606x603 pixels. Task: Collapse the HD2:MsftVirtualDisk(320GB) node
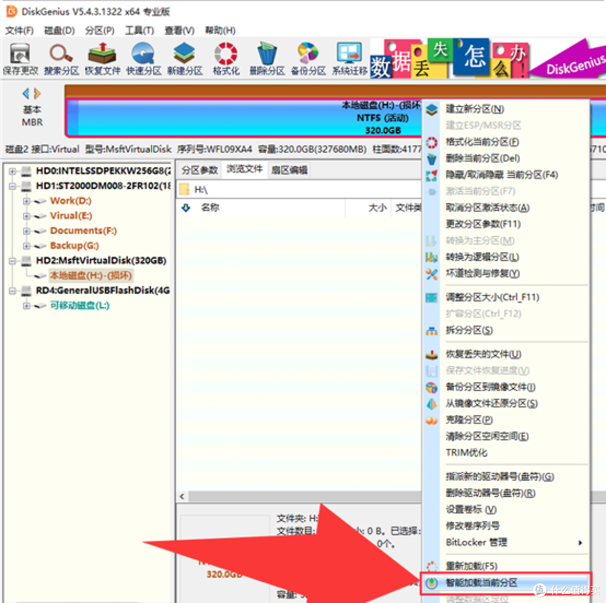point(12,261)
